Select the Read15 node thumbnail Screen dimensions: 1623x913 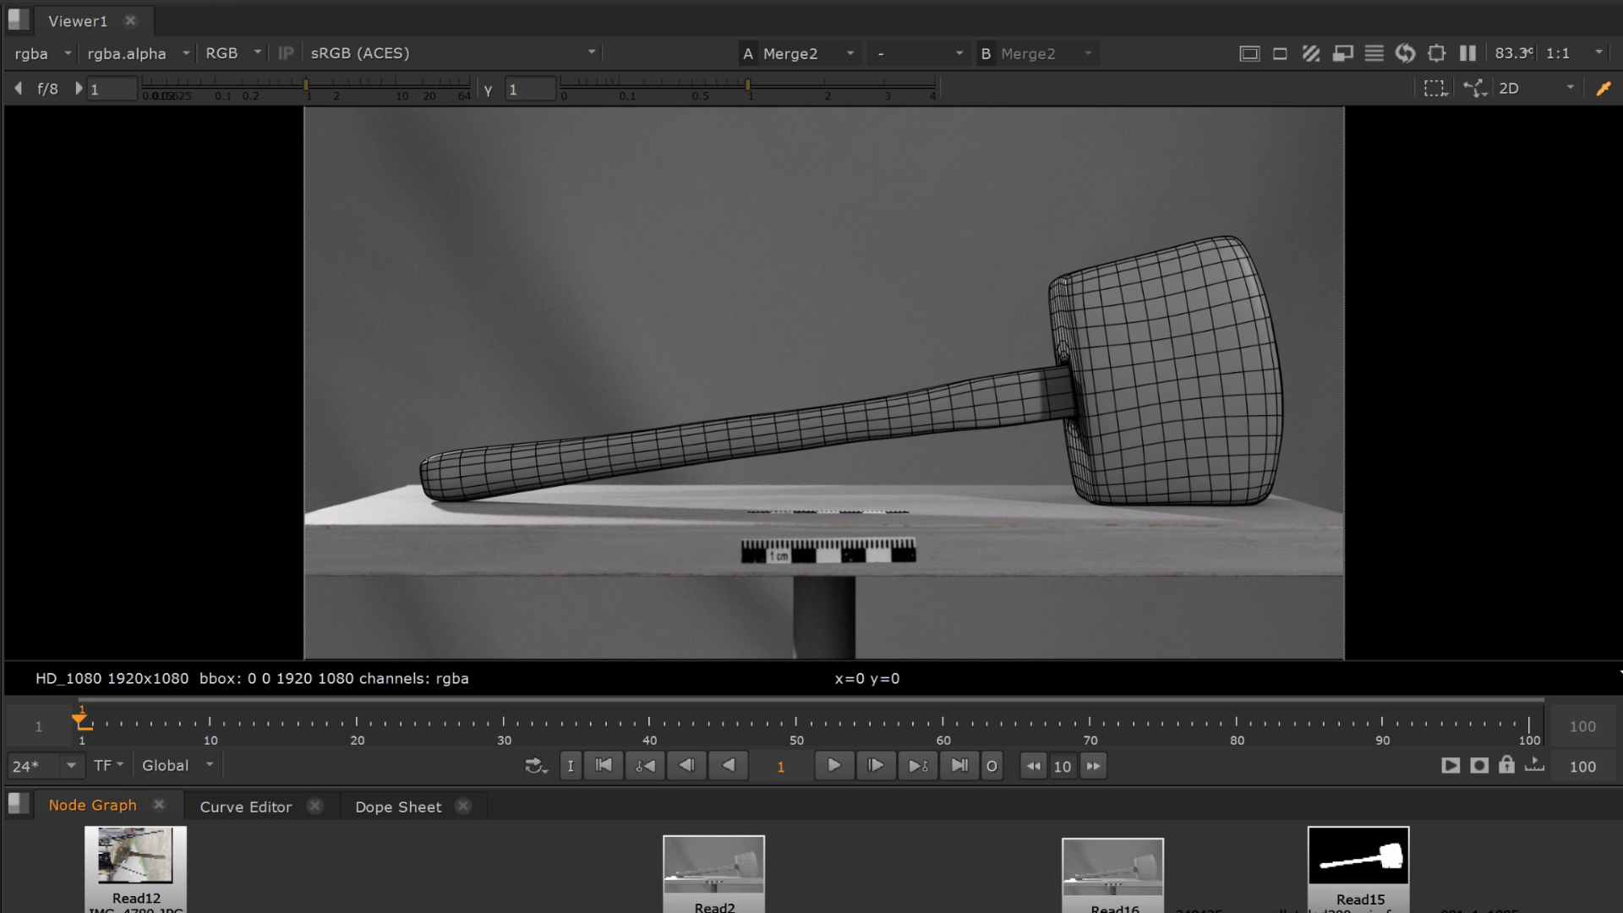pyautogui.click(x=1358, y=856)
